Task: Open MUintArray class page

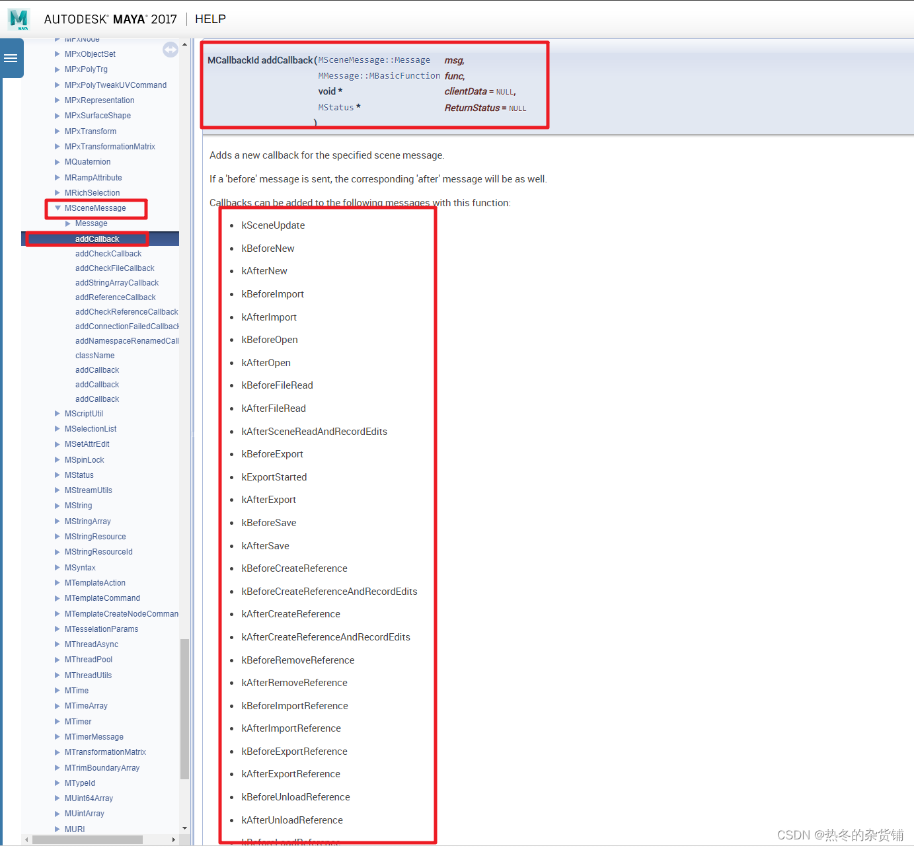Action: tap(85, 814)
